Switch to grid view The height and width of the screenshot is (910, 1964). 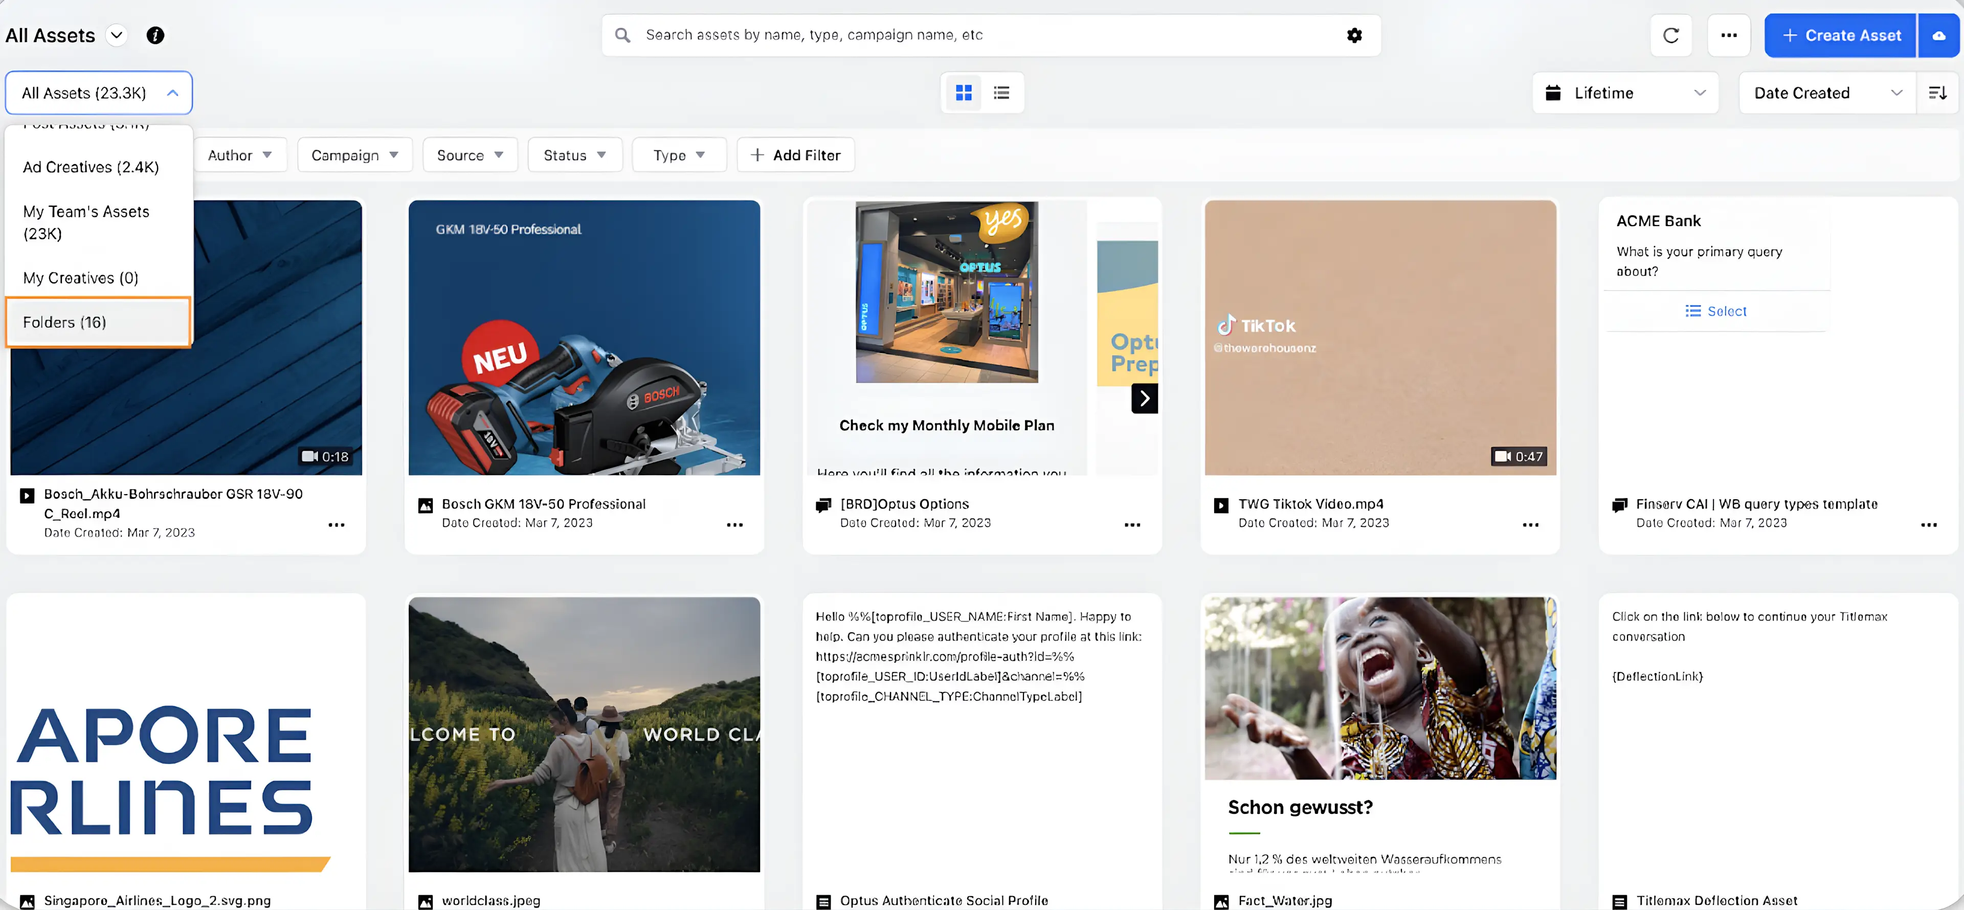[x=964, y=92]
